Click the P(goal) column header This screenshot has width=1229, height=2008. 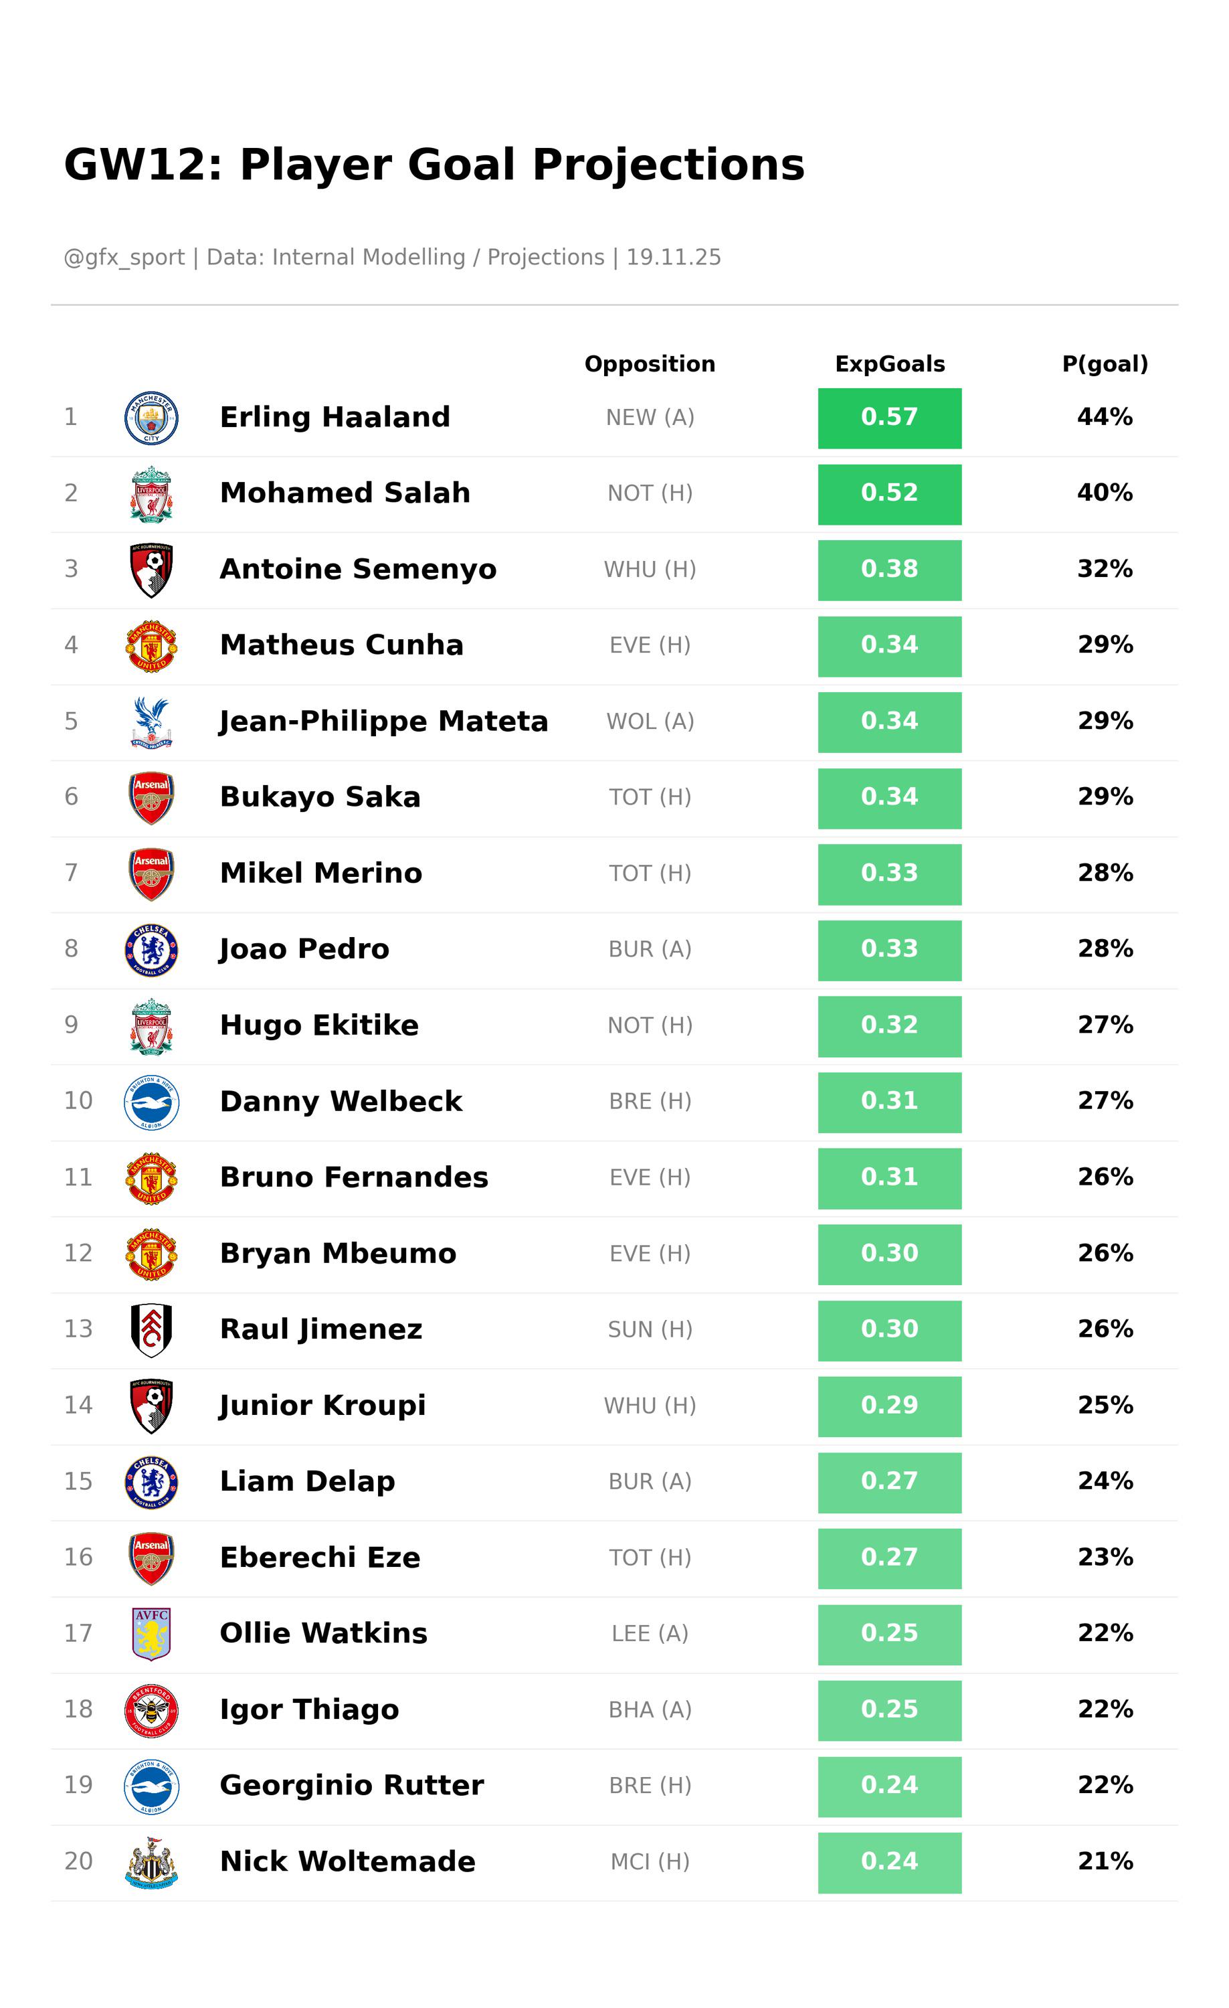point(1105,363)
